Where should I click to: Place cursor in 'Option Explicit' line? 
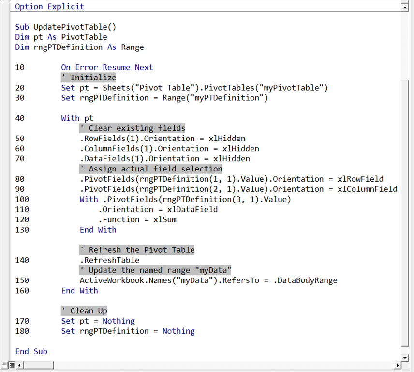point(50,6)
